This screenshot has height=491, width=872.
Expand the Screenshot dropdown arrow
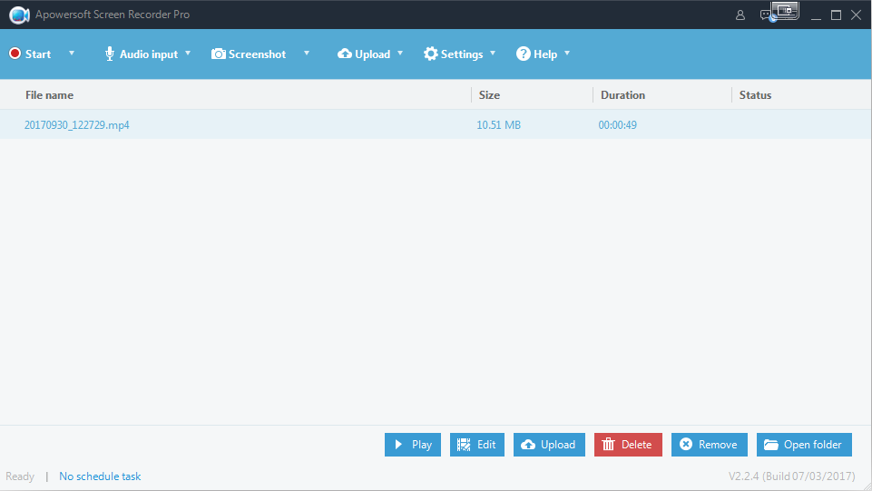(x=307, y=54)
